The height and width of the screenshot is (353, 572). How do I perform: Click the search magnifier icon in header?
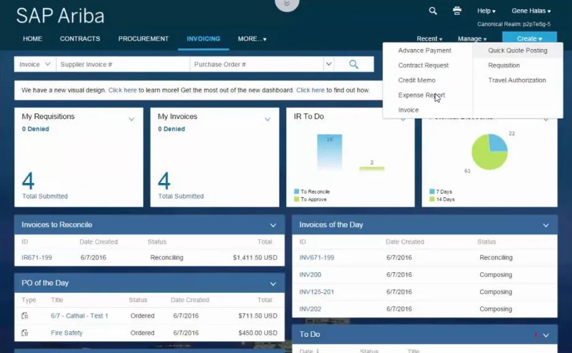[x=433, y=11]
